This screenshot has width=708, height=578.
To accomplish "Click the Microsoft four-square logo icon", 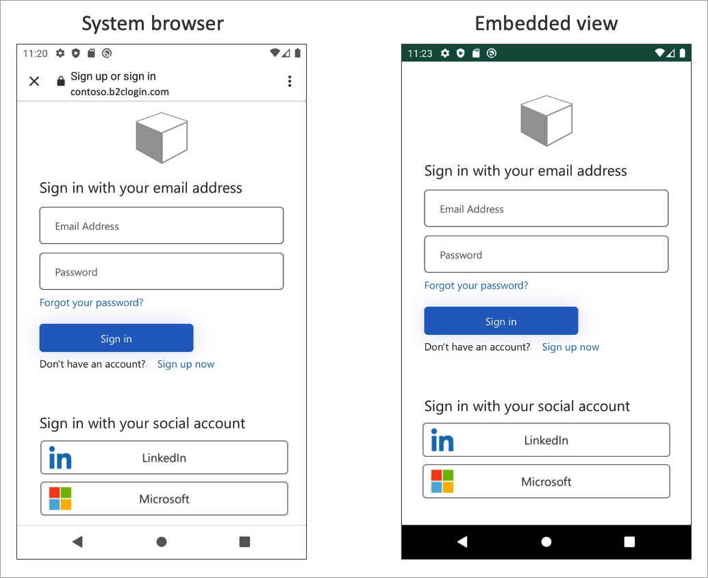I will [59, 499].
